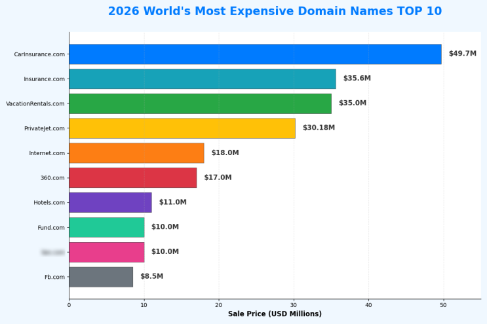Click the gray Fb.com bar
487x324 pixels.
point(101,277)
